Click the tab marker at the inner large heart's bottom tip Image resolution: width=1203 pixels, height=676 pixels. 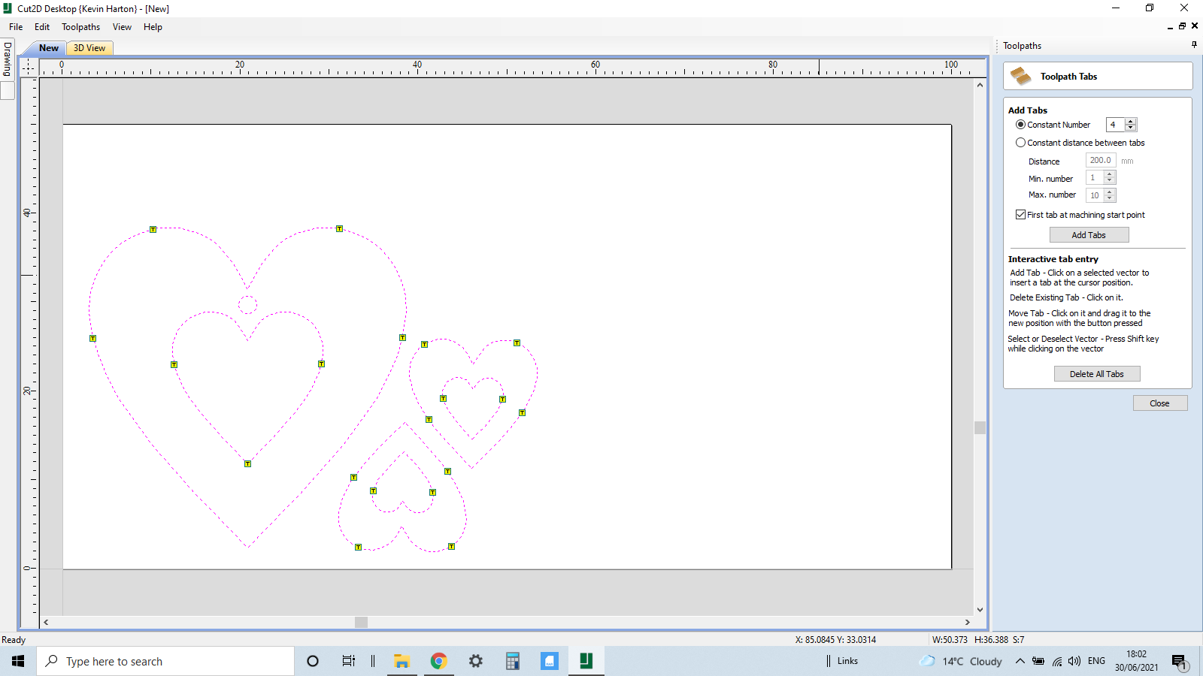(247, 464)
